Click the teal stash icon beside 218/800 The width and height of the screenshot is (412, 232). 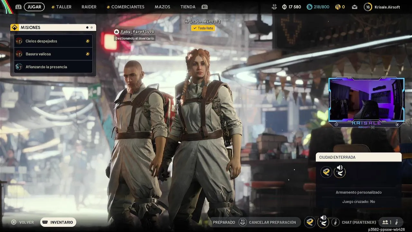pyautogui.click(x=309, y=7)
